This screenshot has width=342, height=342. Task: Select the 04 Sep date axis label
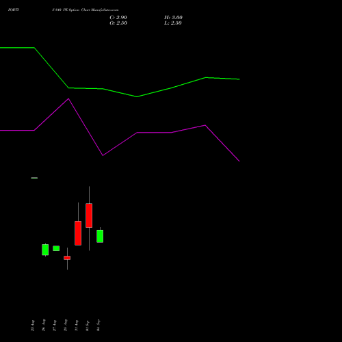point(98,325)
